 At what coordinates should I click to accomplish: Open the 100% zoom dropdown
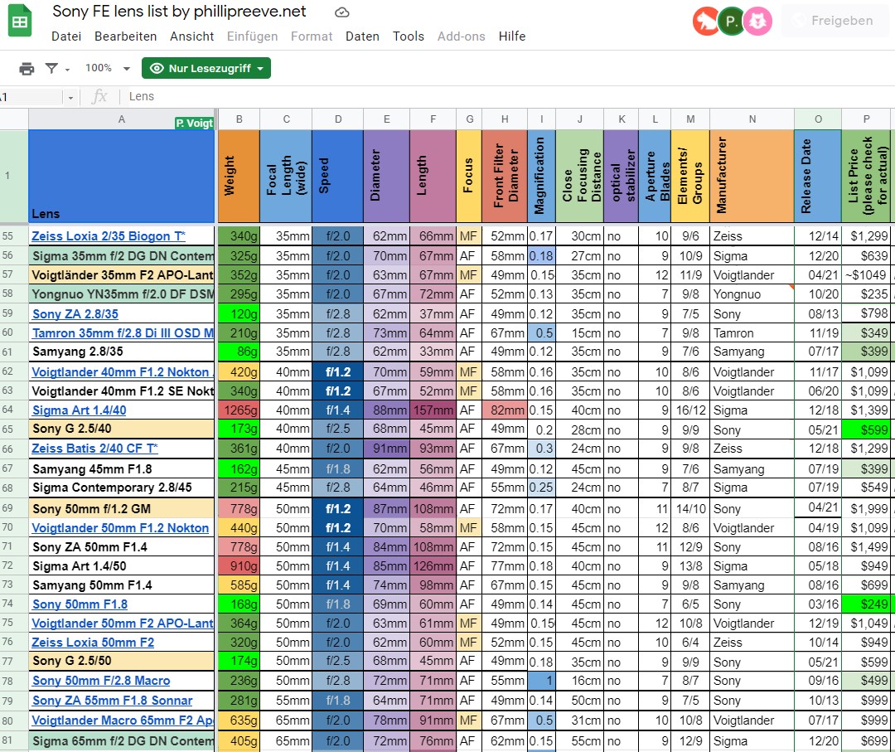click(x=107, y=68)
